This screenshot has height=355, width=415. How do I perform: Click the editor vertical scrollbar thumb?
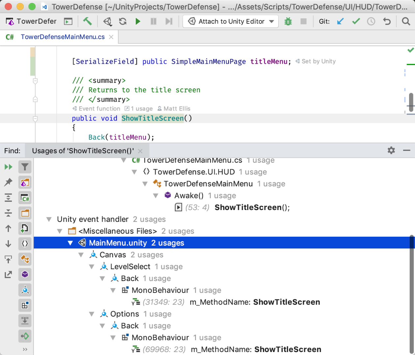[410, 103]
